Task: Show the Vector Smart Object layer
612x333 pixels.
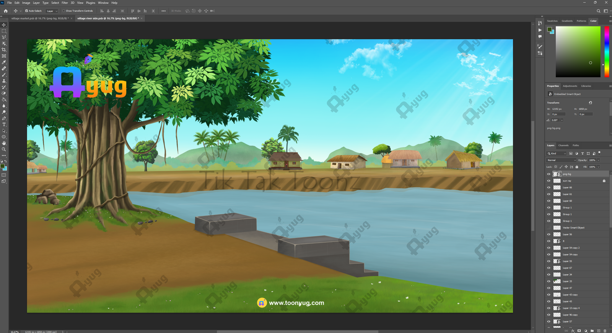Action: pyautogui.click(x=549, y=228)
